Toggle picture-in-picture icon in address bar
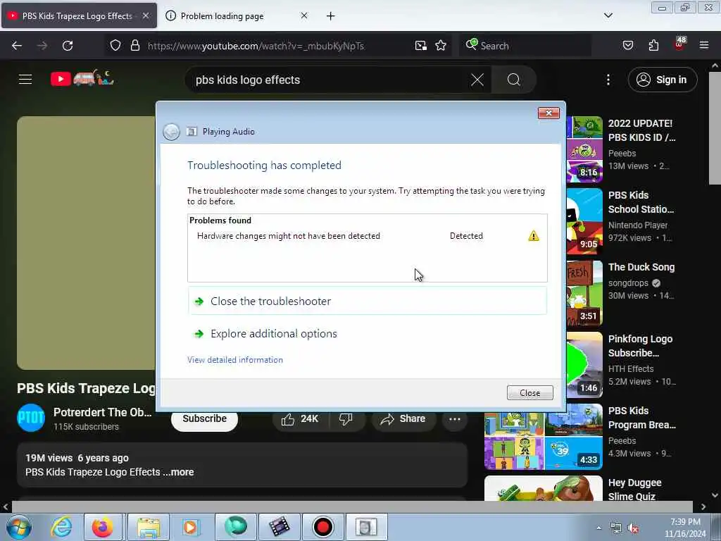The height and width of the screenshot is (541, 721). click(421, 46)
